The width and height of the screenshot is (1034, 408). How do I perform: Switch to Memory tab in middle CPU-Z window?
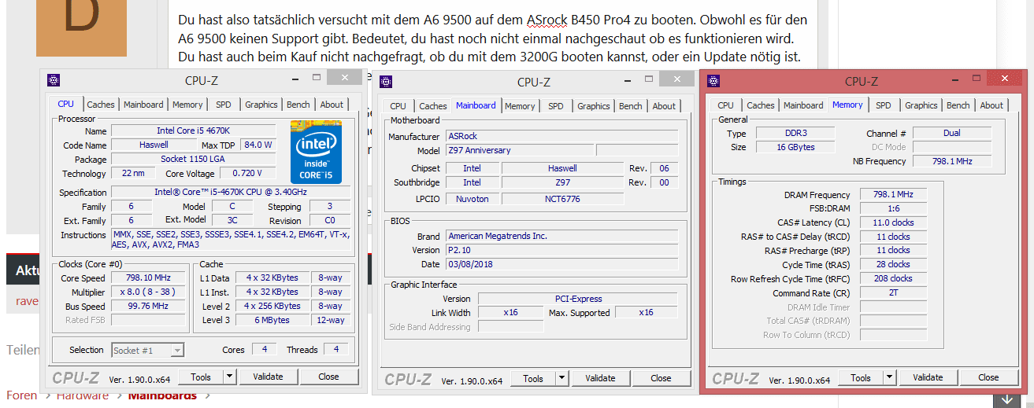(x=520, y=106)
